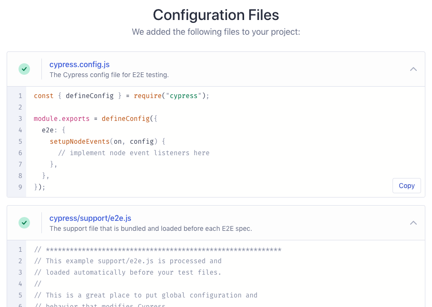Open the cypress/support/e2e.js file link
Screen dimensions: 432x307
[90, 218]
